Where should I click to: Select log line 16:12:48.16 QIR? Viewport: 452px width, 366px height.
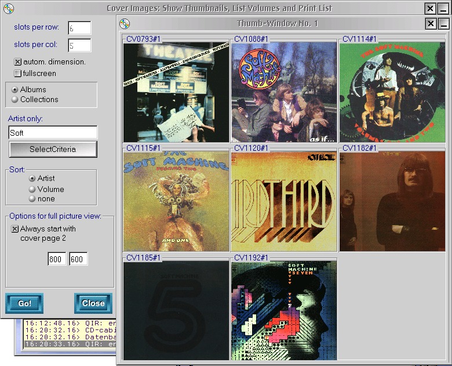(70, 323)
